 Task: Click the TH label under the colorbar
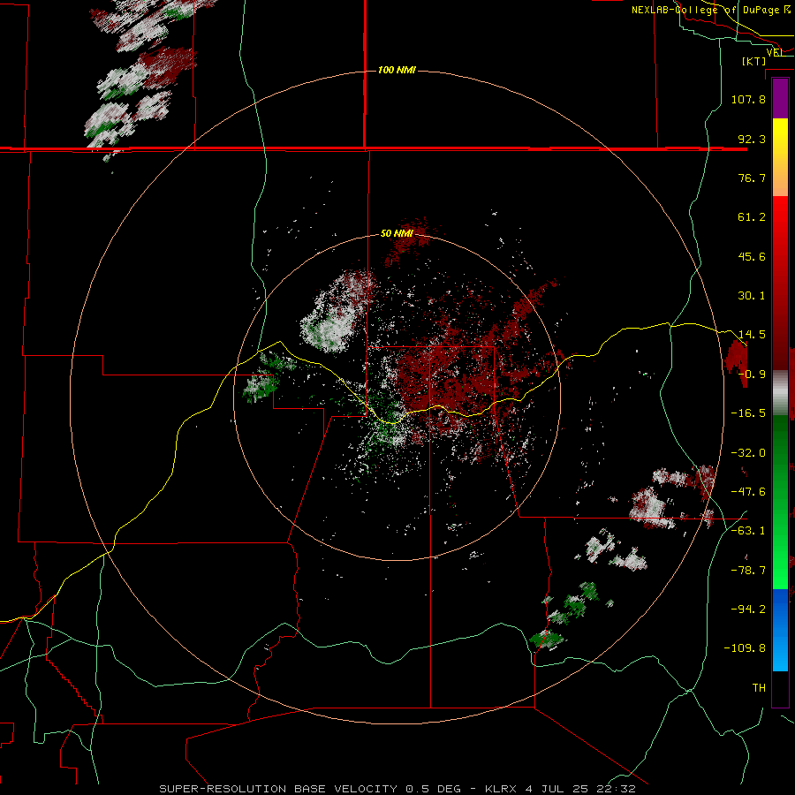759,687
